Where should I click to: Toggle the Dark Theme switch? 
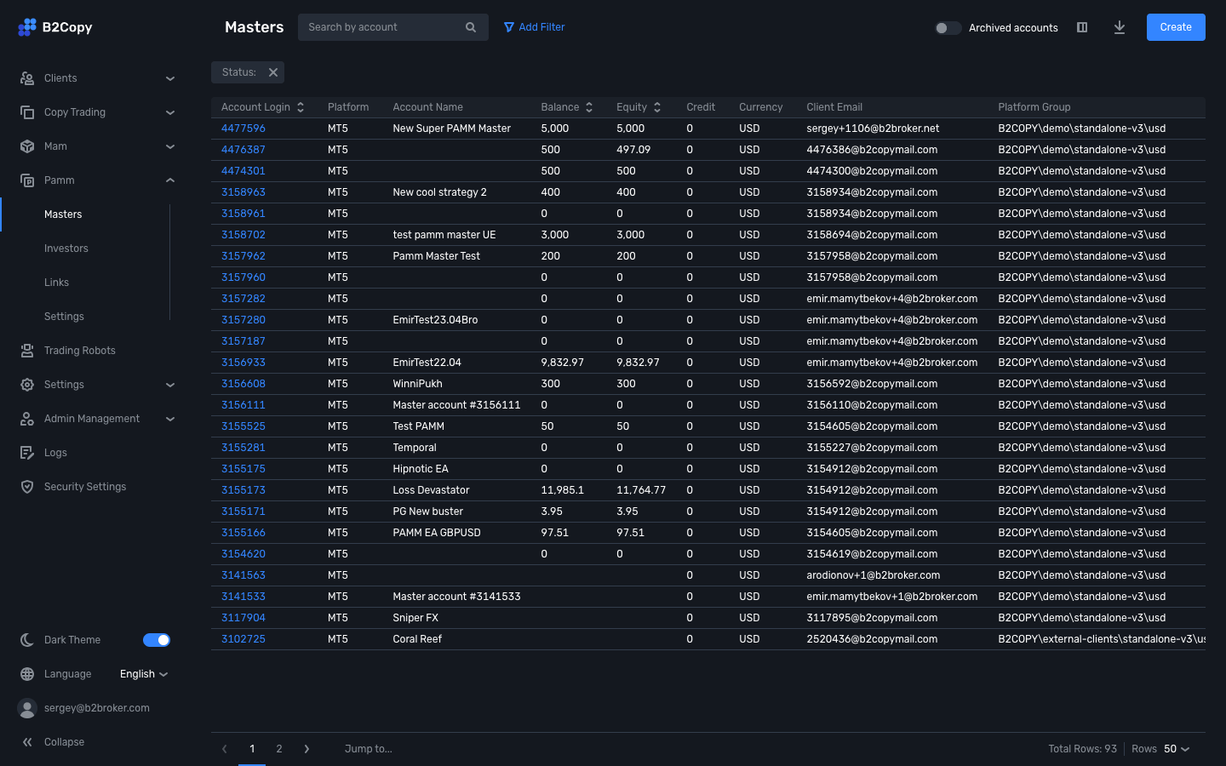[x=157, y=640]
